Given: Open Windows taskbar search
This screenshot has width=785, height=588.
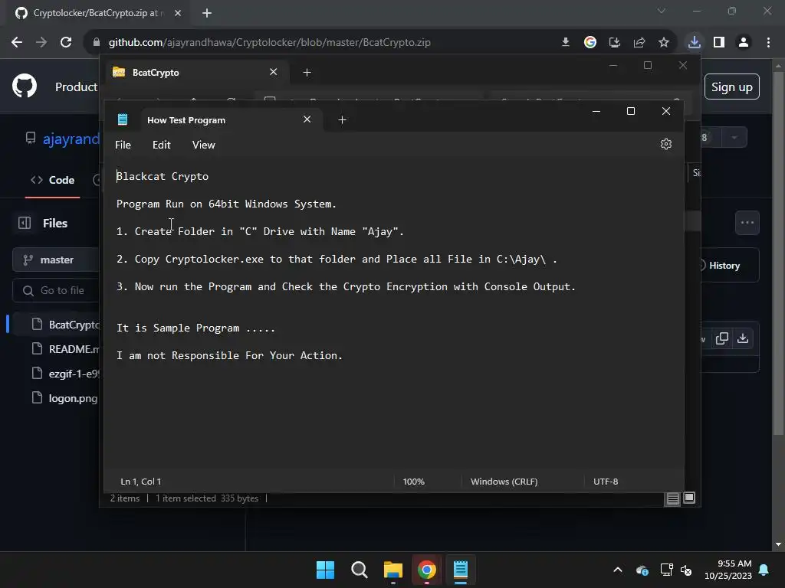Looking at the screenshot, I should 360,570.
